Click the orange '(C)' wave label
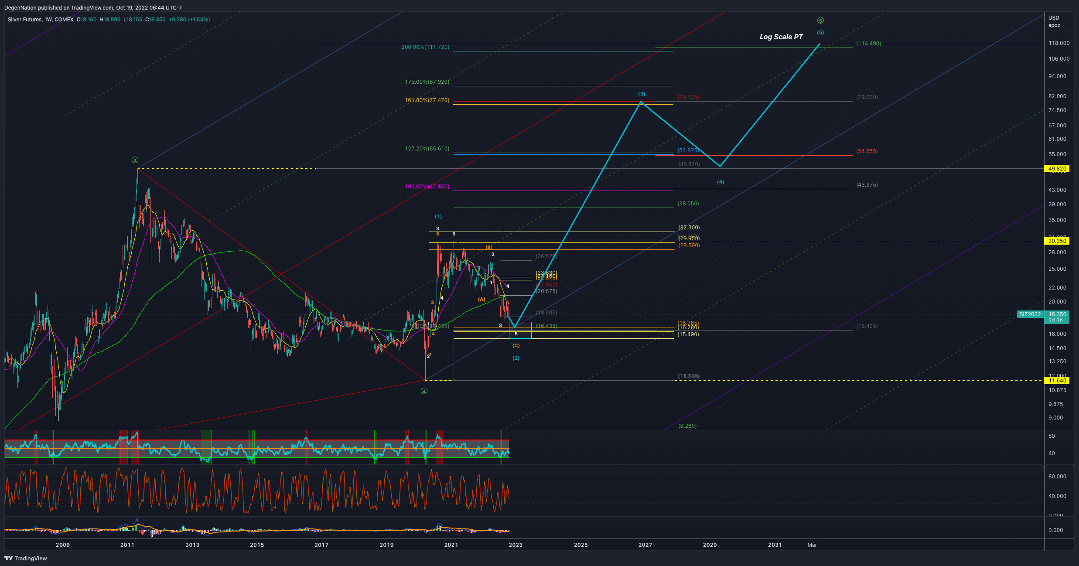 click(x=516, y=345)
